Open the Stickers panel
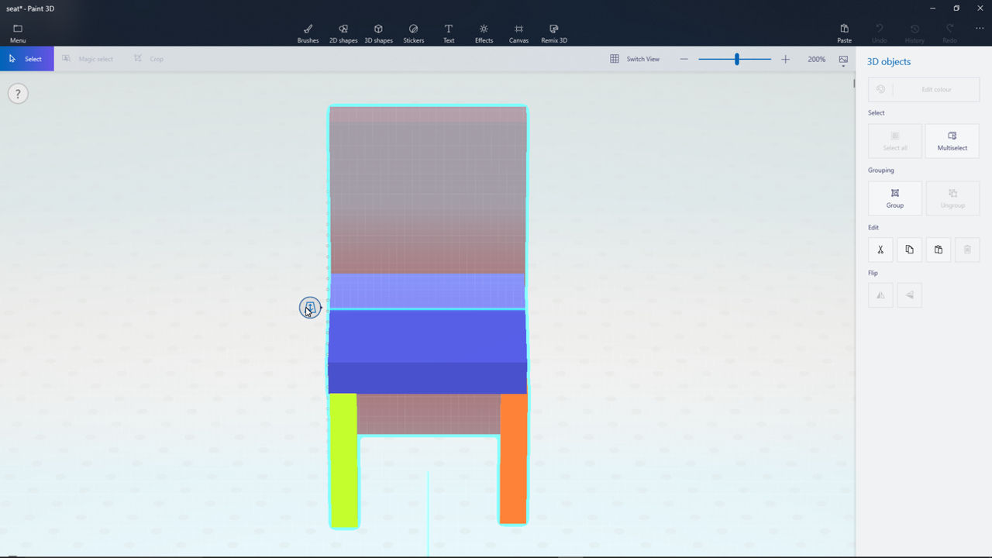Viewport: 992px width, 558px height. pos(413,33)
